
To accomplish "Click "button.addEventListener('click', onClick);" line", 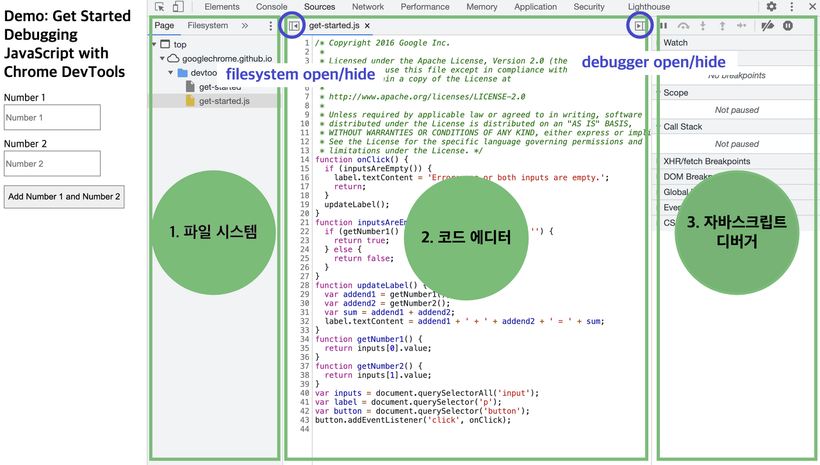I will click(x=413, y=420).
